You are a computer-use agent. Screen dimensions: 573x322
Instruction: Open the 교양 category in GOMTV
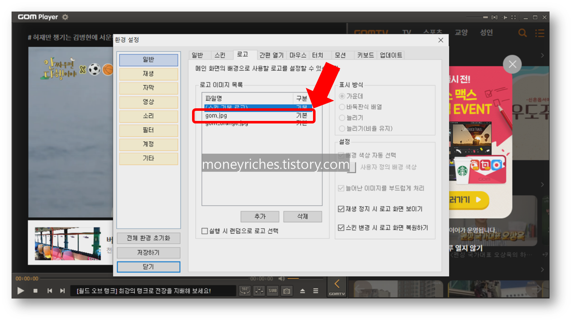(461, 32)
